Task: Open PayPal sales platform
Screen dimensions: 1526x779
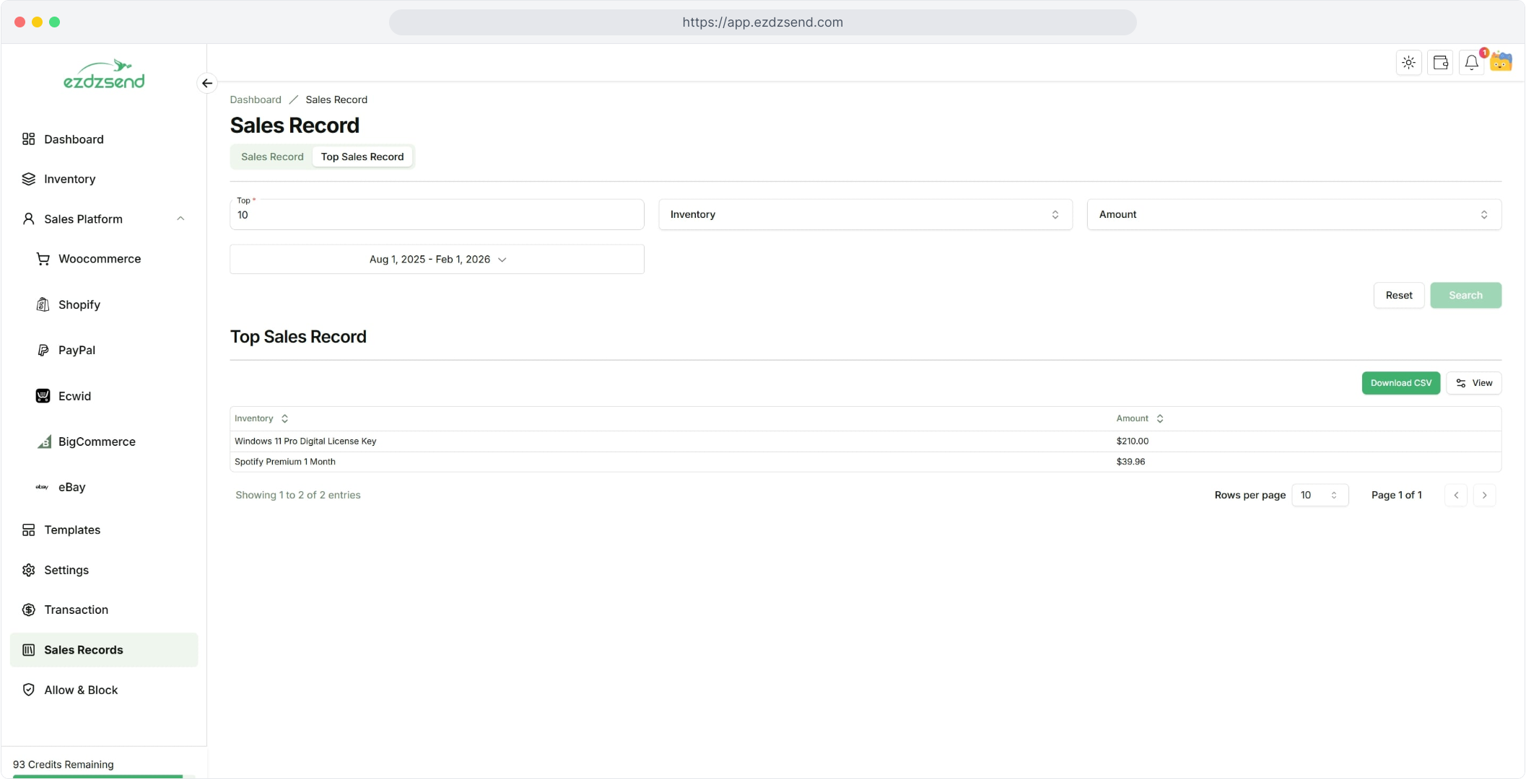Action: (77, 350)
